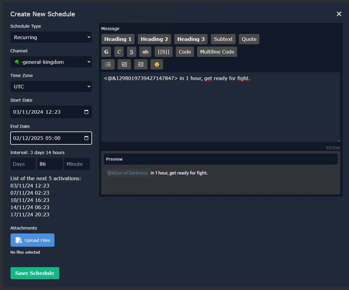Increase the message indentation
This screenshot has width=349, height=290.
click(x=124, y=64)
